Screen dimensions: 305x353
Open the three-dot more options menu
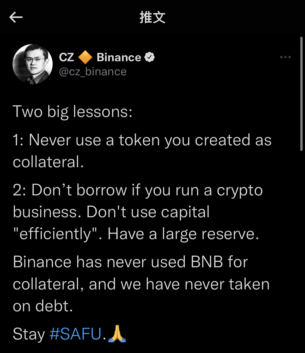point(285,57)
